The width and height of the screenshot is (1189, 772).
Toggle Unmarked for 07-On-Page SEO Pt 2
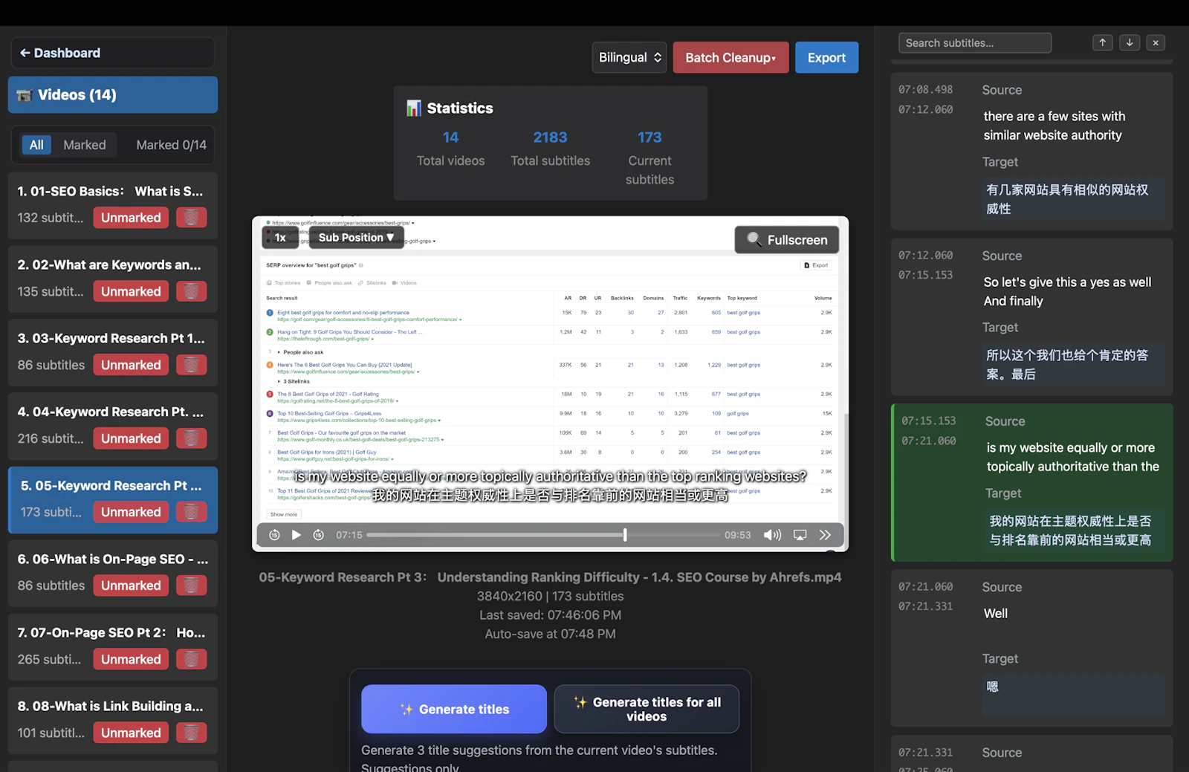[x=131, y=659]
